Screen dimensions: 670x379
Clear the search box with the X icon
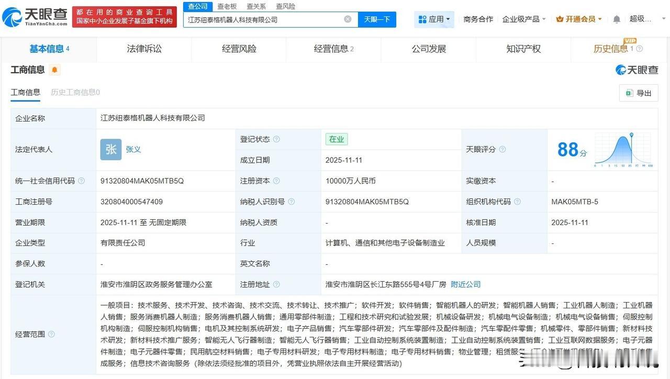tap(348, 19)
